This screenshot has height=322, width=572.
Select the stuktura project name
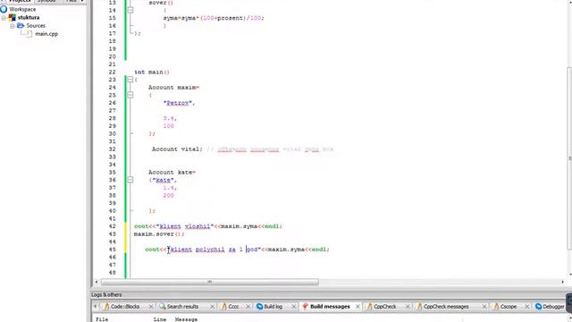pos(29,18)
